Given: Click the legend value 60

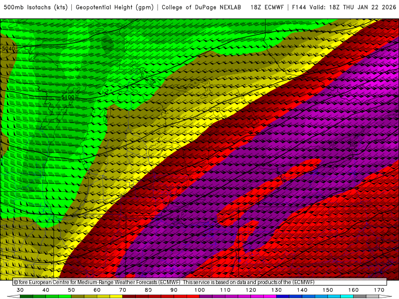Looking at the screenshot, I should point(97,290).
